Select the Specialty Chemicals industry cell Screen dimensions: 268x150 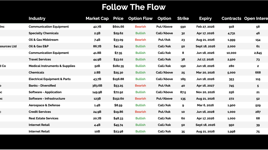coord(44,33)
